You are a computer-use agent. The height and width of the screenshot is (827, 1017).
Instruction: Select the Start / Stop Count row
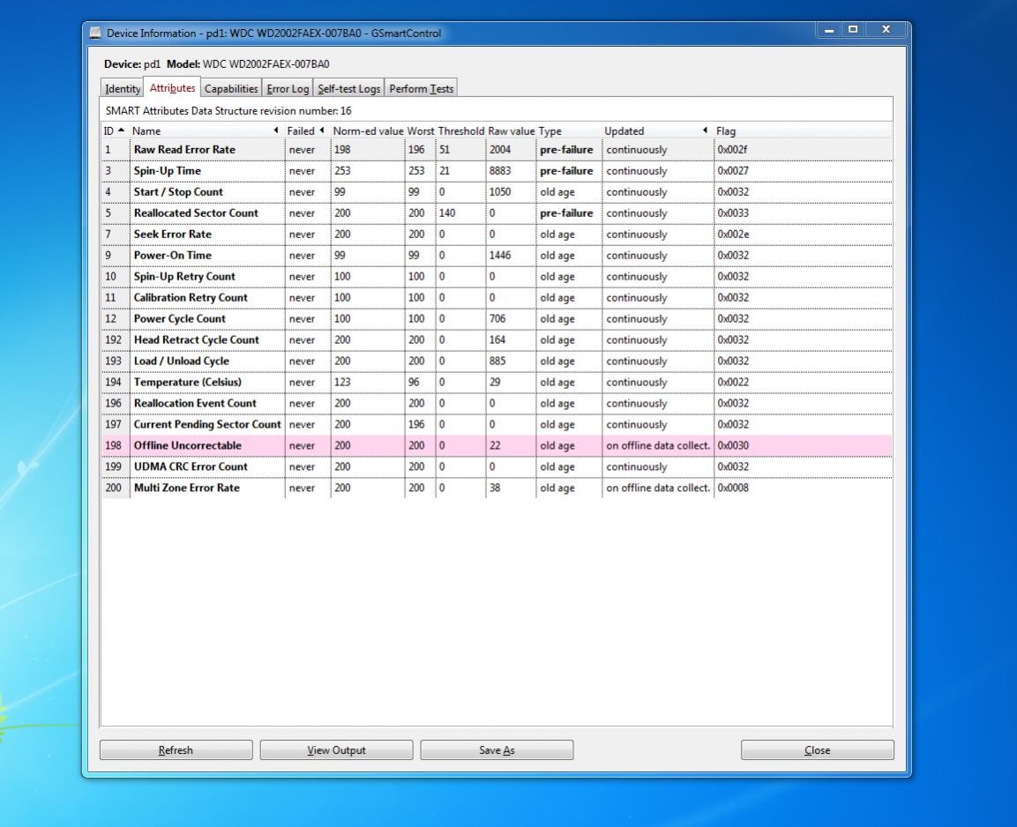point(497,192)
